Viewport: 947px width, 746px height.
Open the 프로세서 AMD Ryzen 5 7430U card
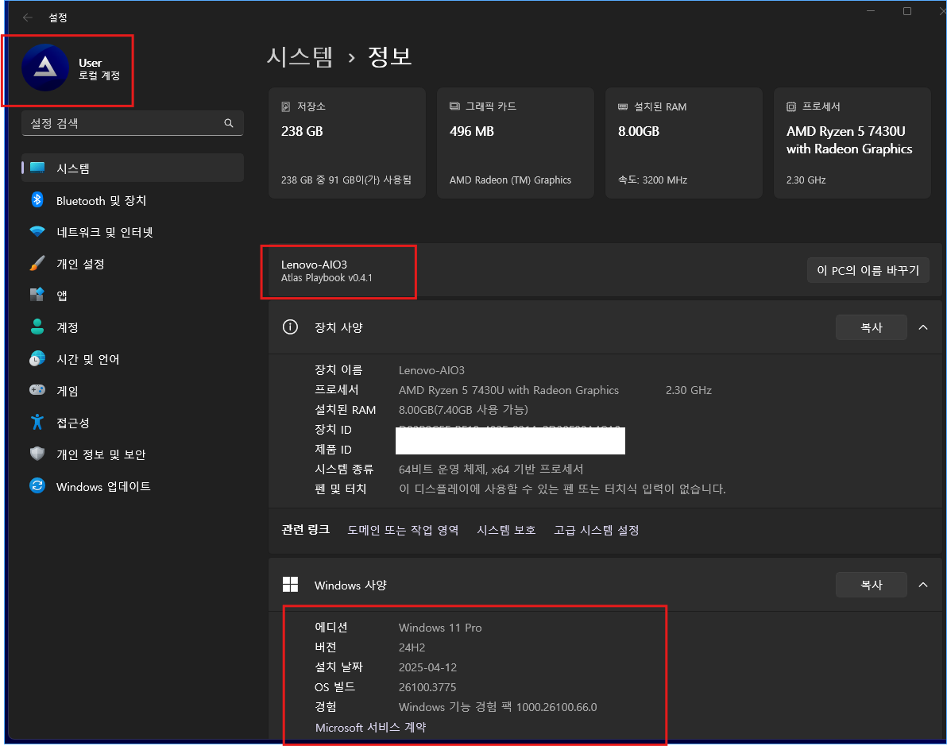(852, 143)
